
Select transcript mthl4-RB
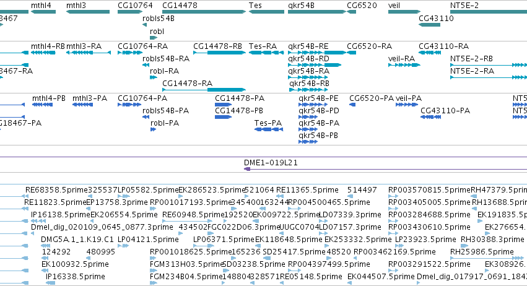pyautogui.click(x=48, y=46)
